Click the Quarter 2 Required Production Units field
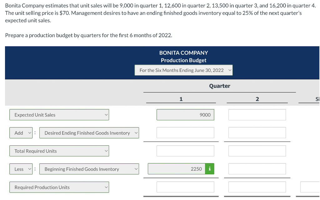 tap(257, 187)
